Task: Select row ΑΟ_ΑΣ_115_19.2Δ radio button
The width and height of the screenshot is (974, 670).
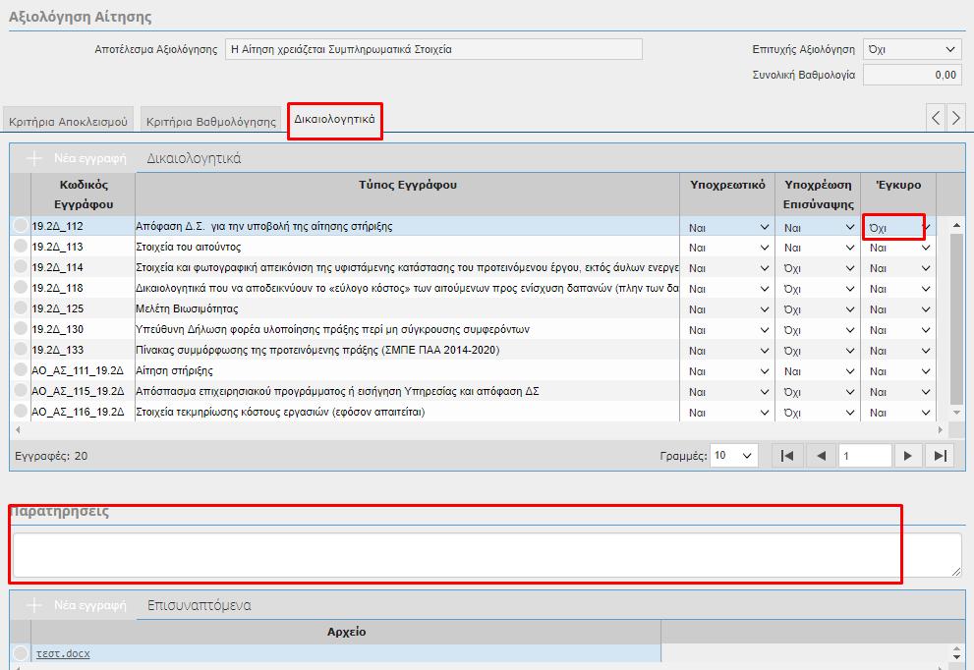Action: [x=21, y=390]
